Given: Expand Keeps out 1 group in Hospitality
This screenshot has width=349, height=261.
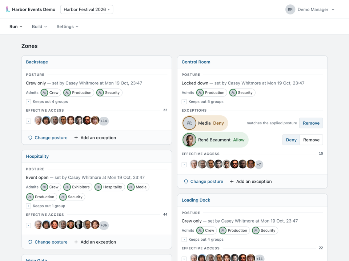Looking at the screenshot, I should (28, 206).
